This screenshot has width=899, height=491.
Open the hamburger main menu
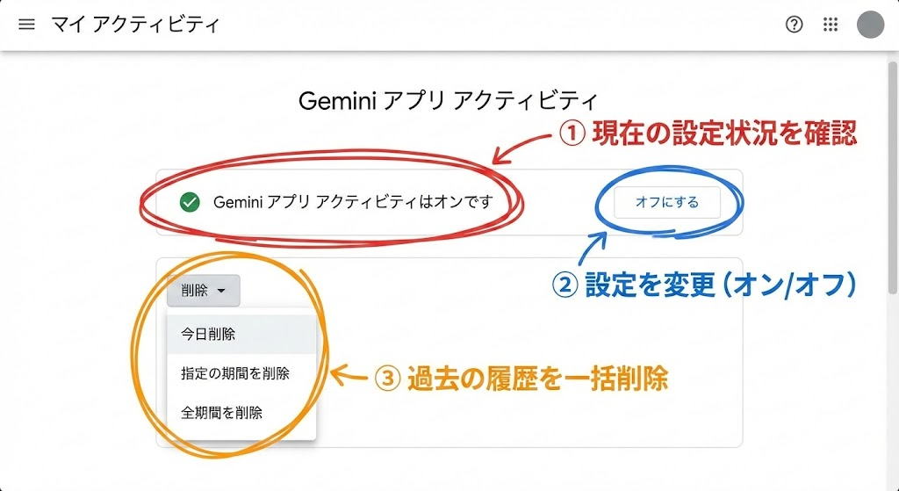click(26, 25)
